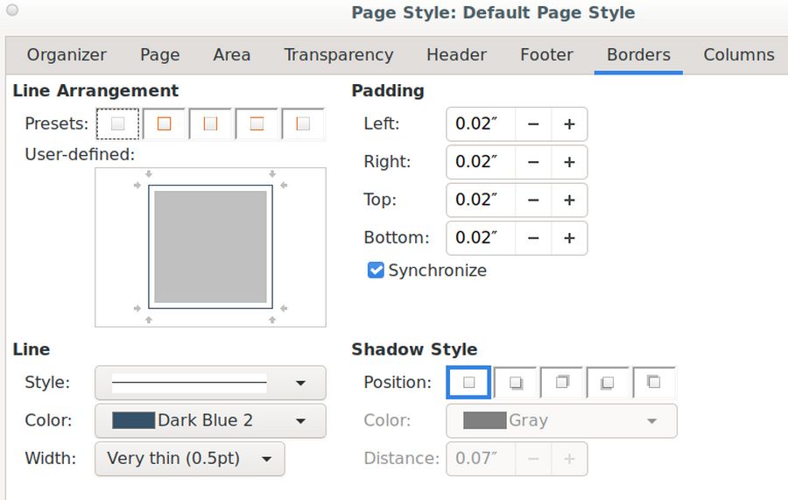Select the left-border-only preset
The image size is (788, 500).
(x=303, y=123)
